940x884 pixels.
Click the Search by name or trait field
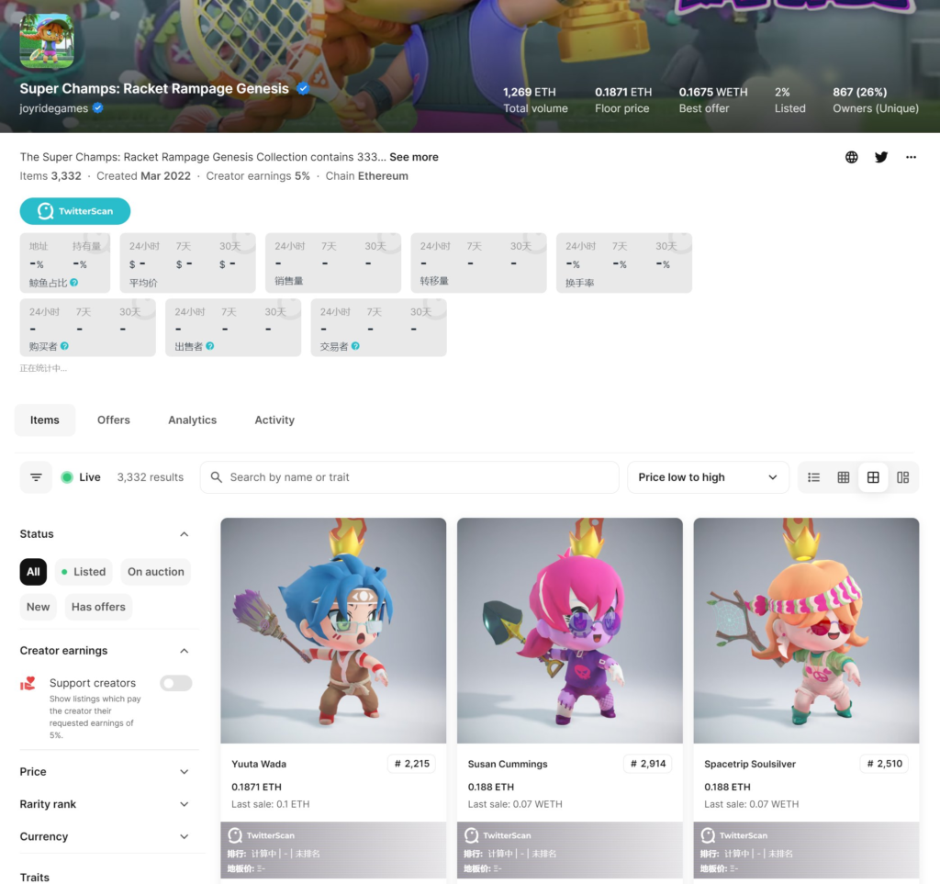coord(409,477)
